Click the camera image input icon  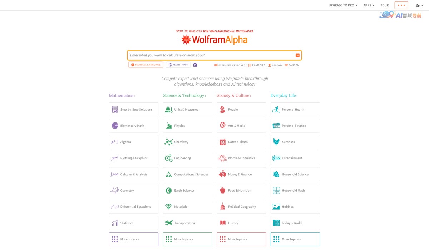[195, 65]
